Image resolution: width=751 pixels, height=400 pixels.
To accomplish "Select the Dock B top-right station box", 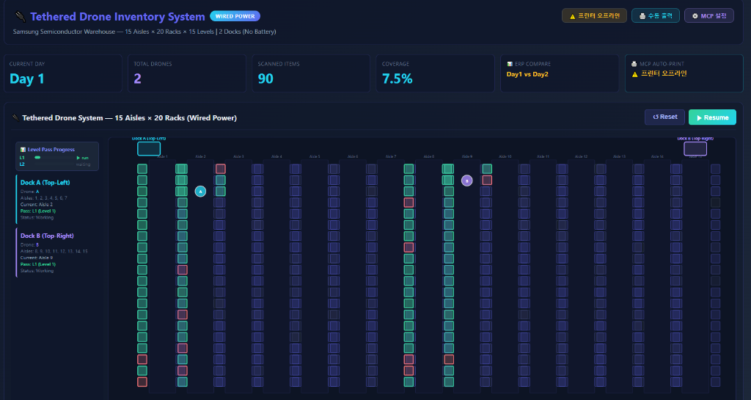I will click(695, 149).
